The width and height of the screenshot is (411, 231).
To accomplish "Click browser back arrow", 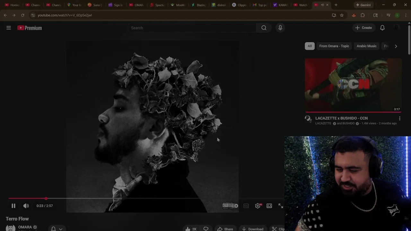I will coord(5,15).
